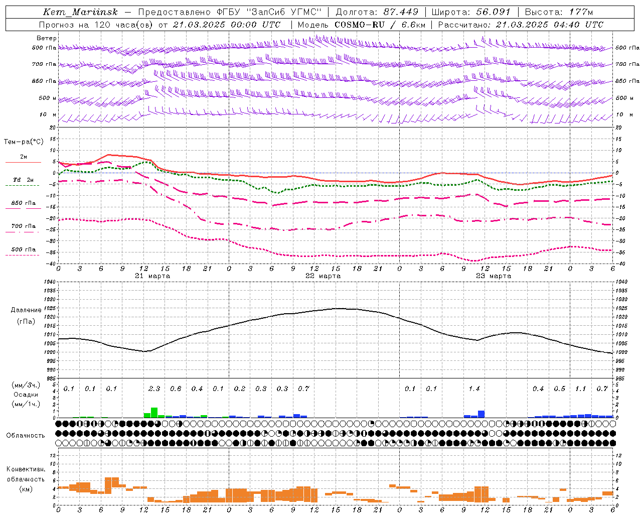
Task: Click the (мм/1ч.) unit label
Action: tap(26, 404)
